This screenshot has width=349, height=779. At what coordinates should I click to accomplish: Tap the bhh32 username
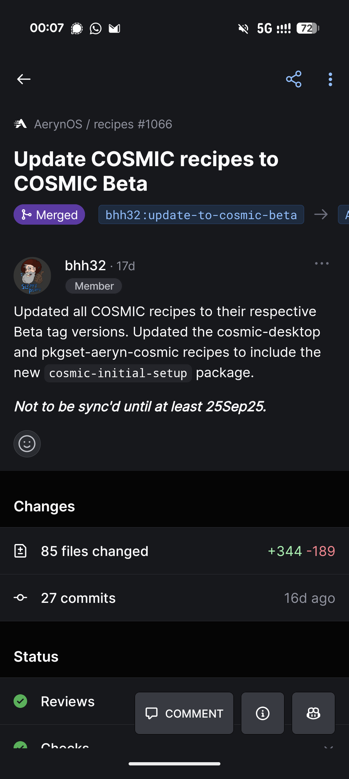pyautogui.click(x=85, y=266)
